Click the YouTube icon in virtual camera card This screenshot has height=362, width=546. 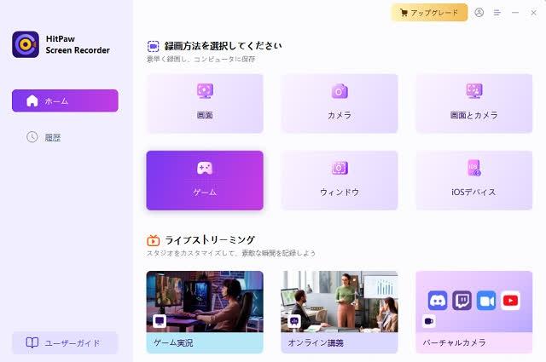pyautogui.click(x=510, y=300)
